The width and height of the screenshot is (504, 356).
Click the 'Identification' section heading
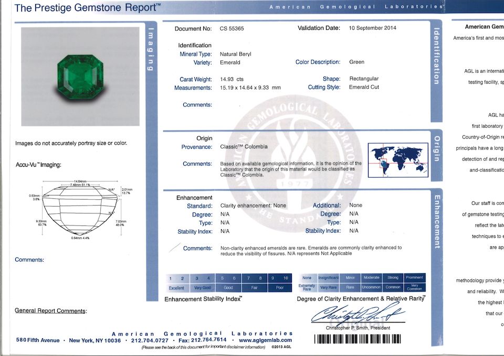click(x=195, y=45)
